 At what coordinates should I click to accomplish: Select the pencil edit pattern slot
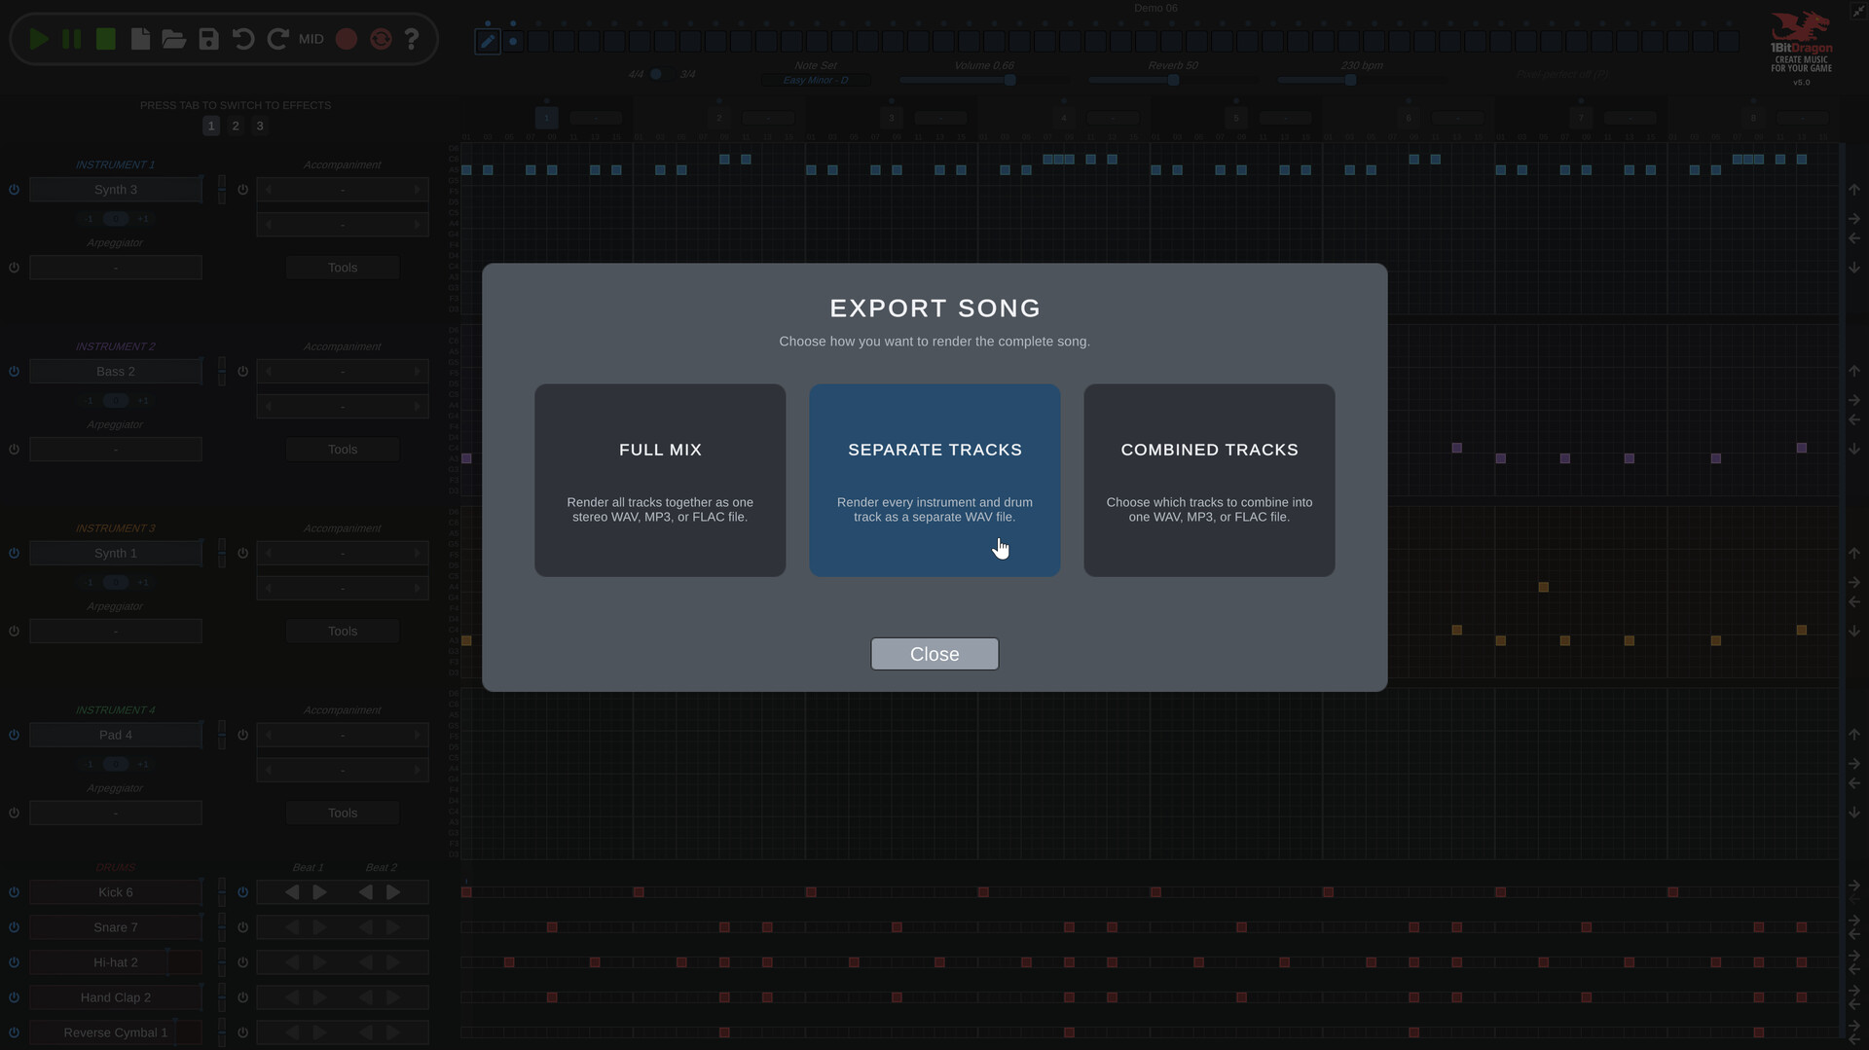(x=488, y=41)
